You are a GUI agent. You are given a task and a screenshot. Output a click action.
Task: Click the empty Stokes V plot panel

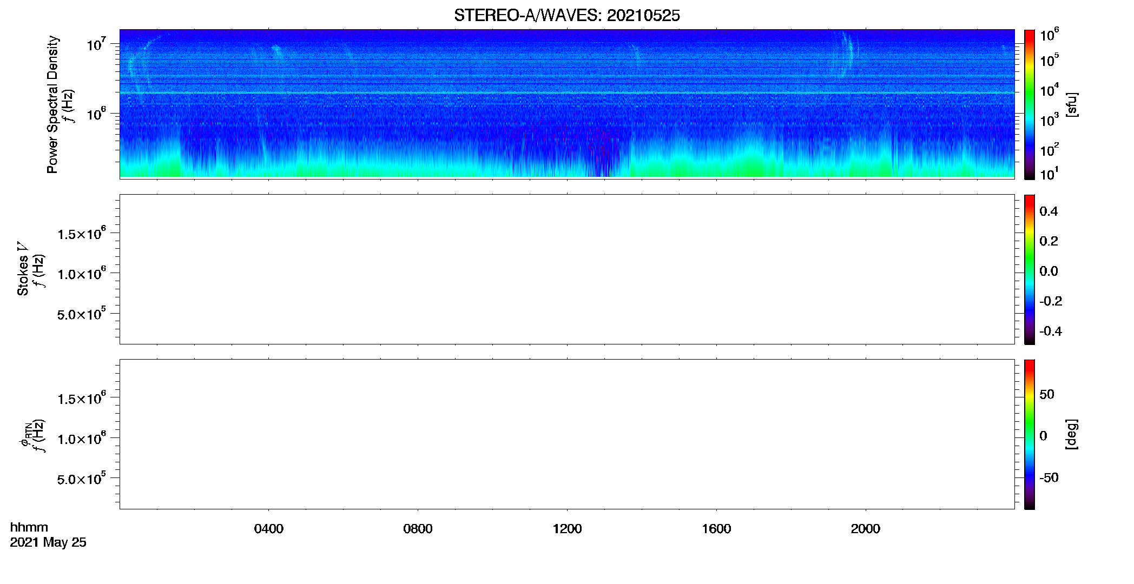(x=567, y=269)
